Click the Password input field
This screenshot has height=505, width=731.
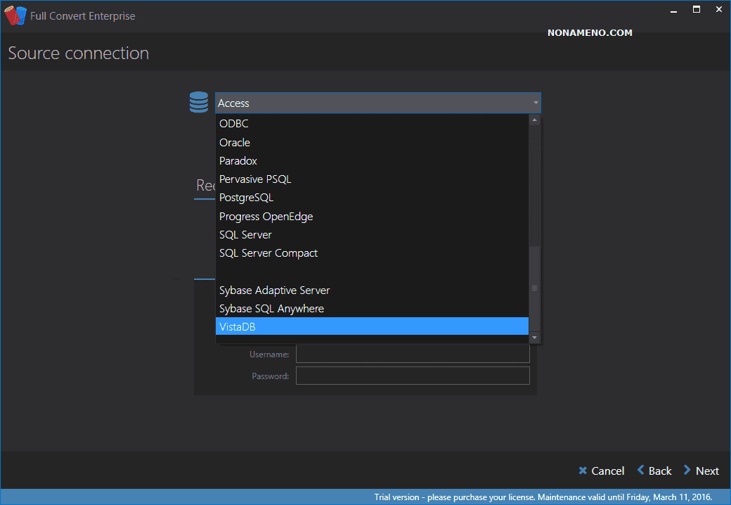coord(413,376)
